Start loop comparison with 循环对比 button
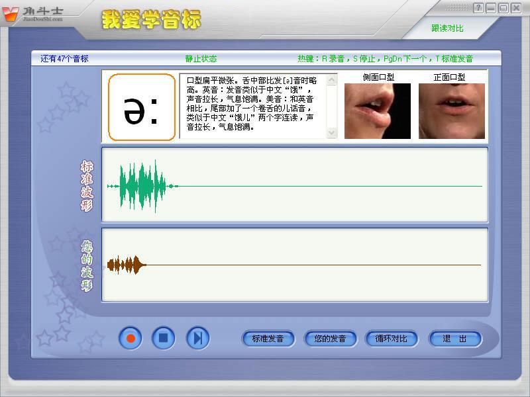The height and width of the screenshot is (397, 530). tap(392, 339)
